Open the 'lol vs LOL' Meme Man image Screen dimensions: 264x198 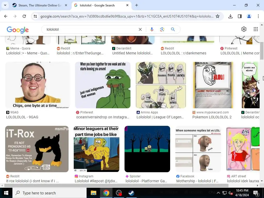pos(198,149)
